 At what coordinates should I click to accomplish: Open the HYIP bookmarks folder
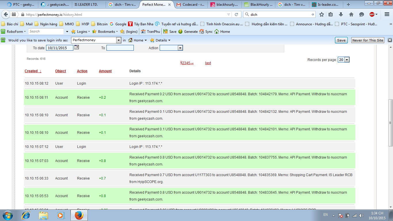(x=83, y=24)
